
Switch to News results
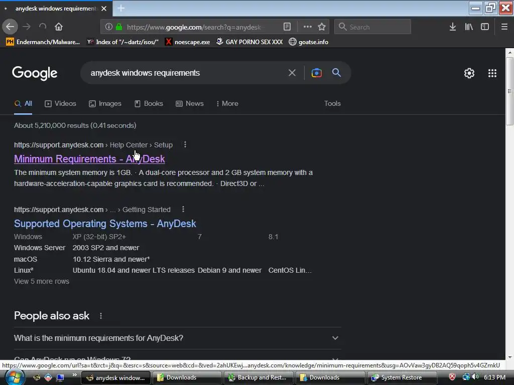tap(189, 103)
